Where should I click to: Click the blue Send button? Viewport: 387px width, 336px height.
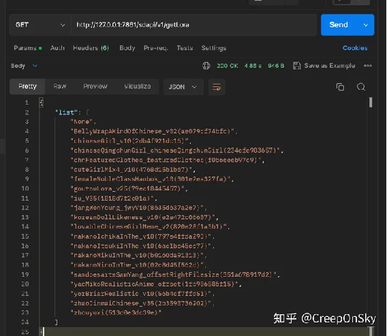click(x=339, y=25)
